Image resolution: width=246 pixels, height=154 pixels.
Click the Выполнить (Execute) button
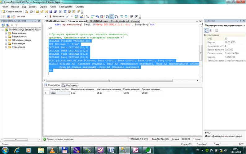(57, 16)
